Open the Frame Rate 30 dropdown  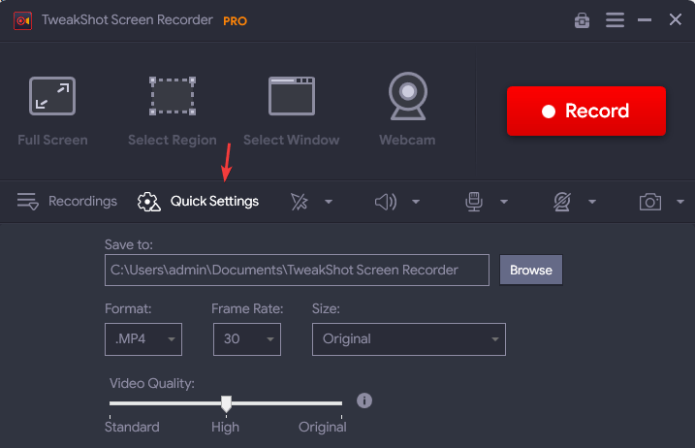pyautogui.click(x=247, y=339)
